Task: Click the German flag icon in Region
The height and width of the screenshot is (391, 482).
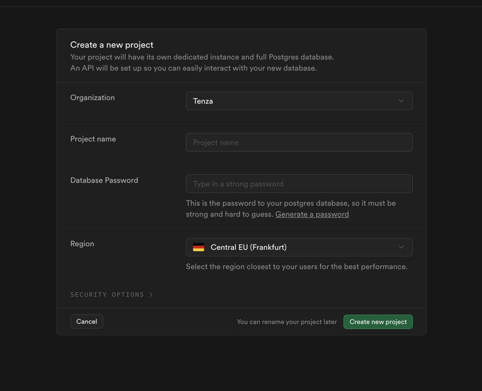Action: coord(199,247)
